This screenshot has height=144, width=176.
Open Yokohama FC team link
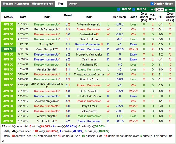click(x=89, y=64)
